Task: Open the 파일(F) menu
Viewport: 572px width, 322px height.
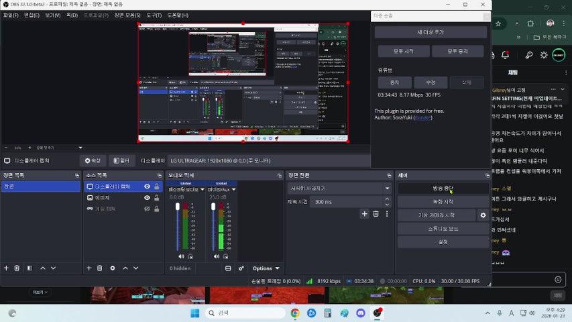Action: (11, 15)
